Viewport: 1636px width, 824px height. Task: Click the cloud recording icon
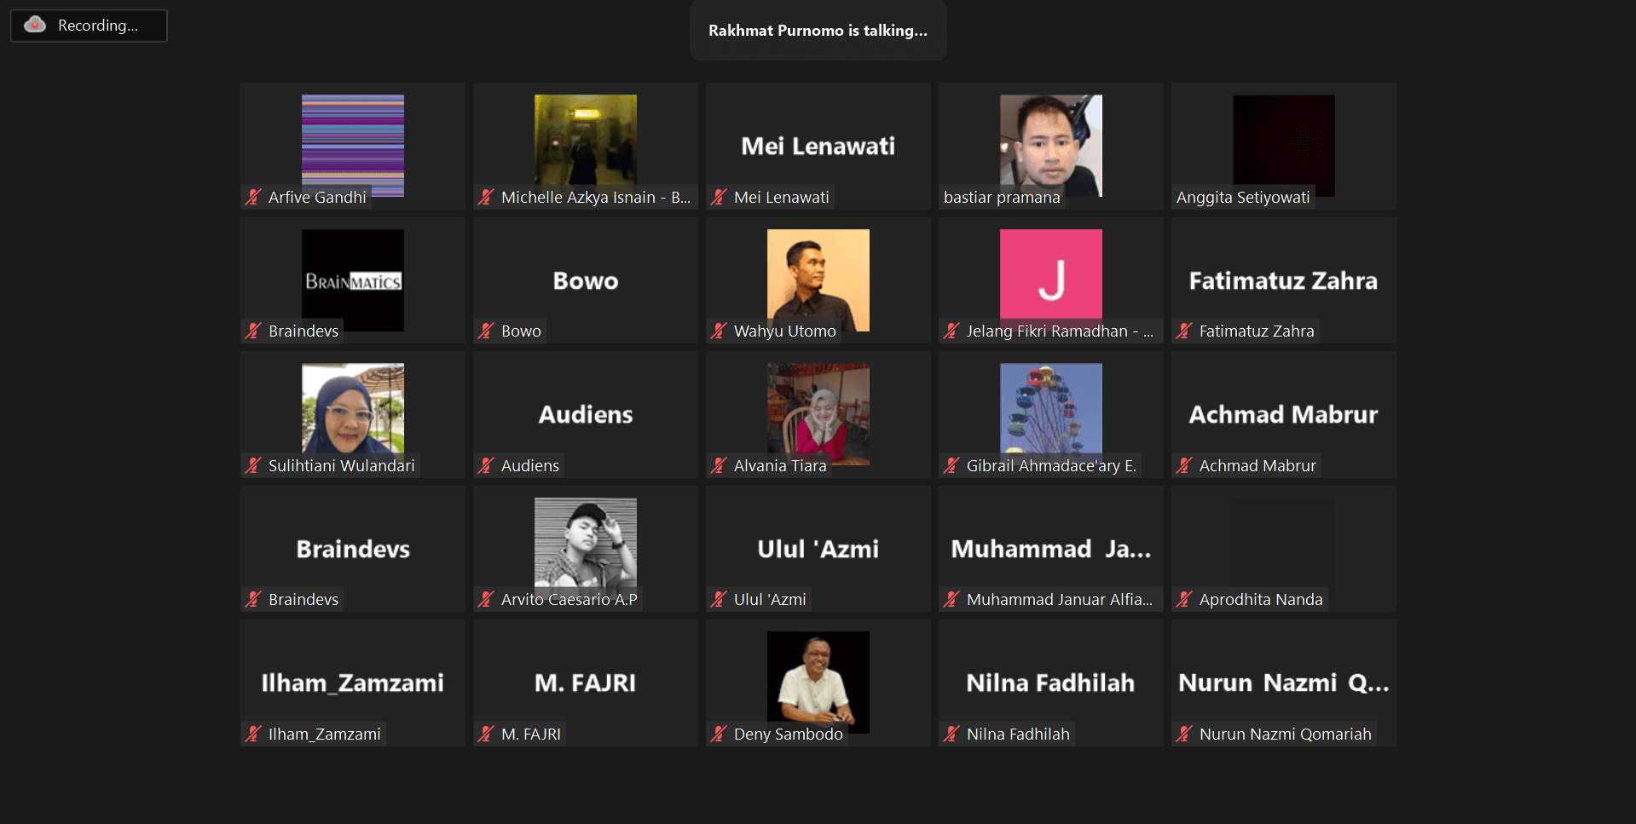tap(35, 25)
